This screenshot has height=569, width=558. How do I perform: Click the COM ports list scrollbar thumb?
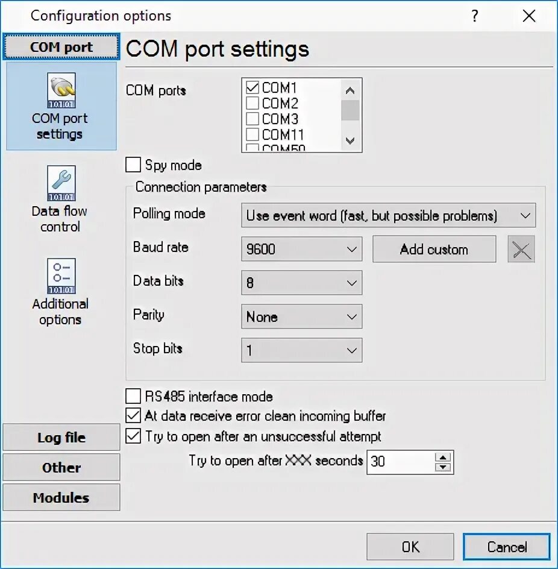[350, 110]
